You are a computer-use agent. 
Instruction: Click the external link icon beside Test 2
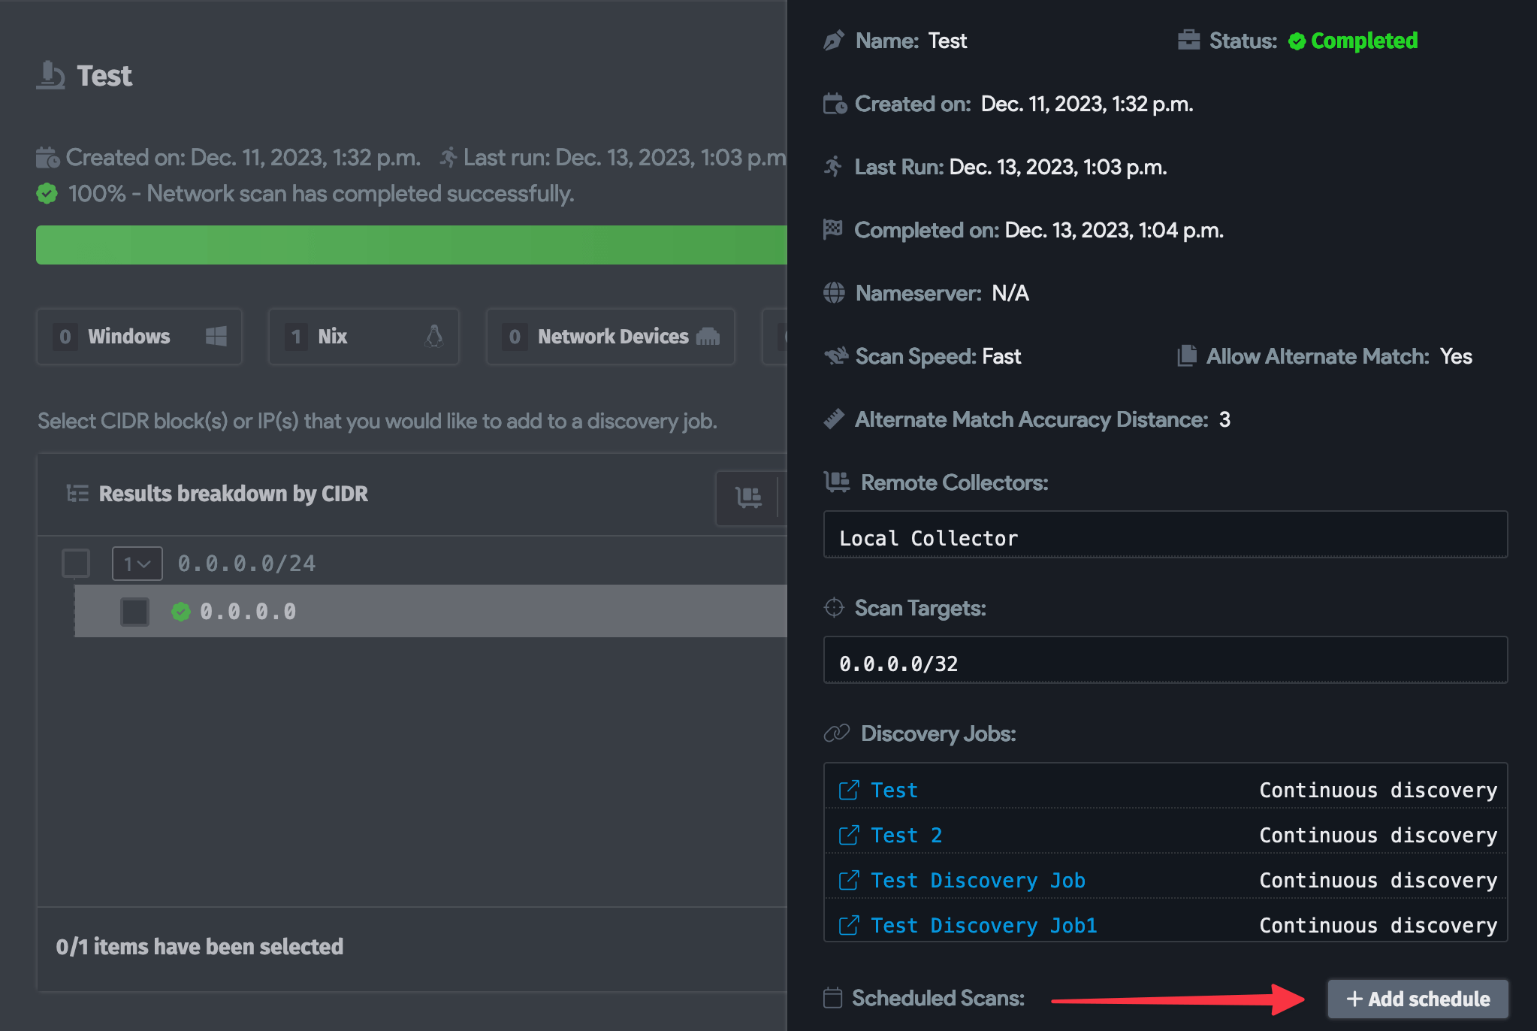pyautogui.click(x=849, y=835)
